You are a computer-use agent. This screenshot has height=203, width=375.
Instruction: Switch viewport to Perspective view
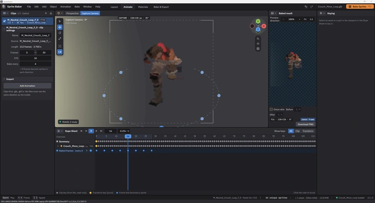tap(72, 14)
